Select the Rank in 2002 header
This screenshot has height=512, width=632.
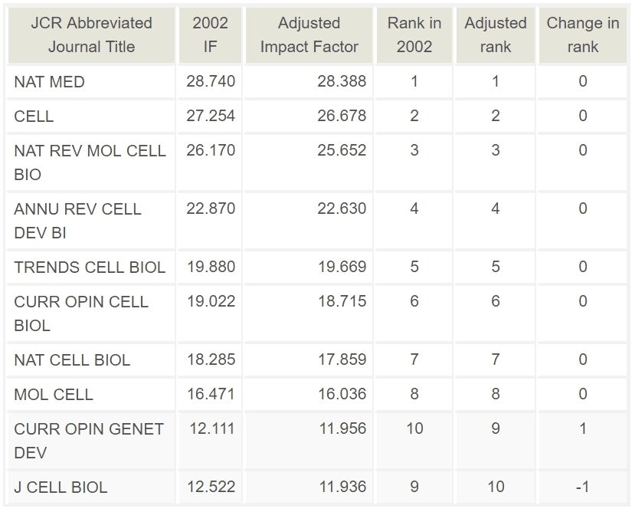pyautogui.click(x=414, y=35)
